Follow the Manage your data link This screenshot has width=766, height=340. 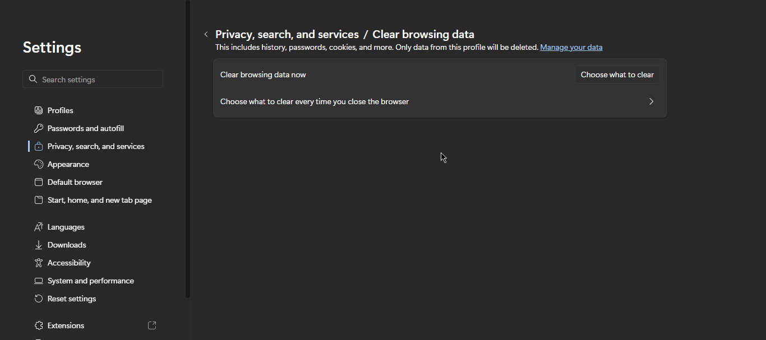click(x=571, y=48)
